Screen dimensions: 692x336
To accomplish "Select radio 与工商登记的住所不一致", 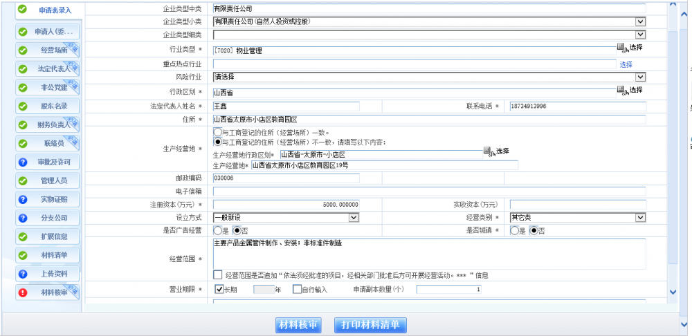I will [217, 142].
